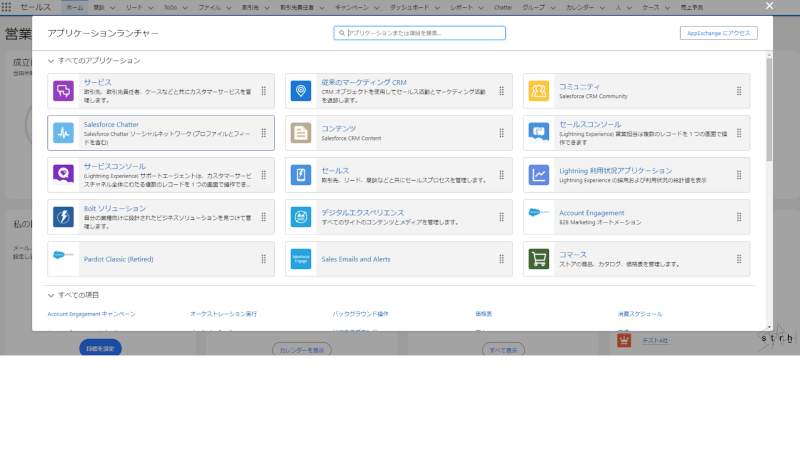This screenshot has height=450, width=800.
Task: Select the コンテンツ document icon
Action: pos(301,133)
